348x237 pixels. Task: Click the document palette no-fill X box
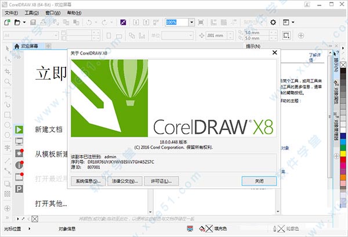point(35,219)
